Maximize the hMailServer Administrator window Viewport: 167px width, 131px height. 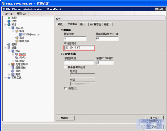tap(160, 9)
